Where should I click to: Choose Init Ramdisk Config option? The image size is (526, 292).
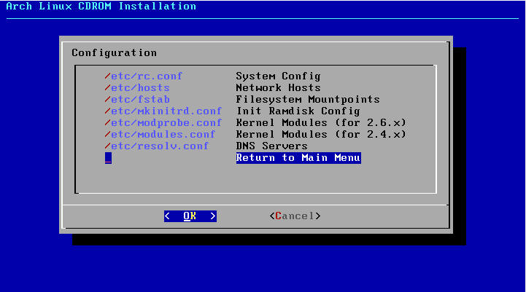(298, 111)
